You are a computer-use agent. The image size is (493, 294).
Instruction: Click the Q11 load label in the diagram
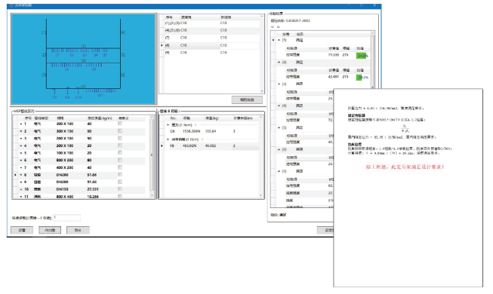click(x=100, y=95)
